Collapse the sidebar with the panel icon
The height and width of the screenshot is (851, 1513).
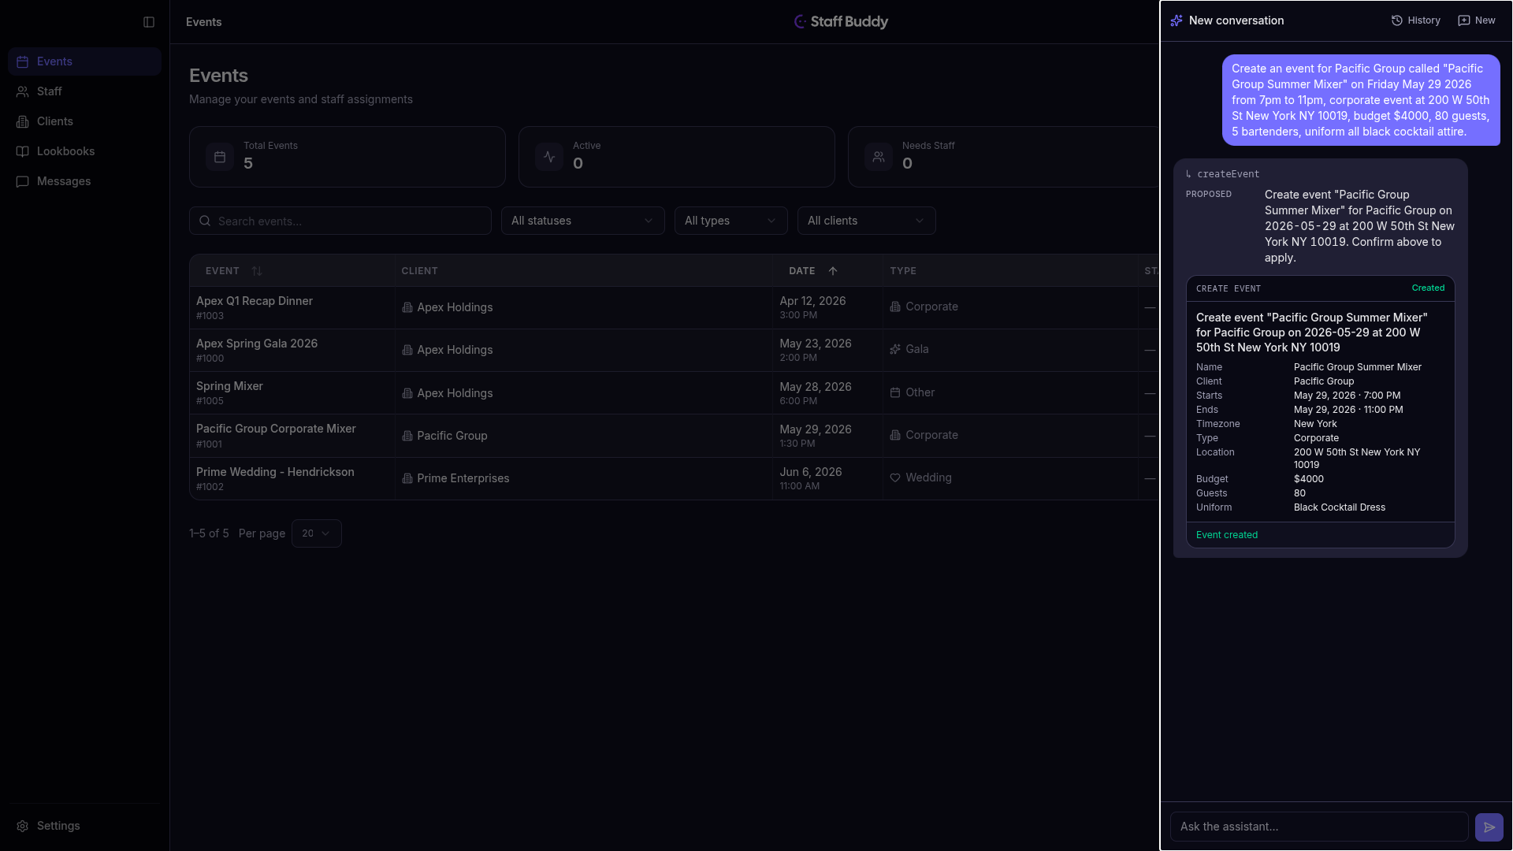click(149, 22)
